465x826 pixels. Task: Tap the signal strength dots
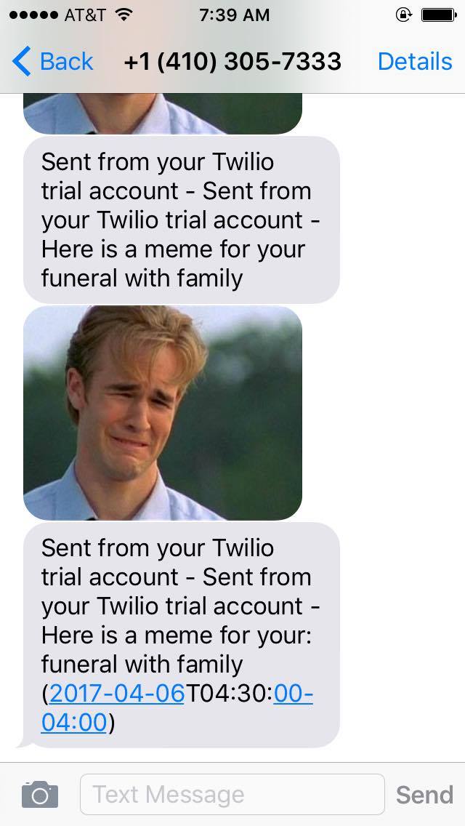[33, 15]
